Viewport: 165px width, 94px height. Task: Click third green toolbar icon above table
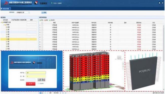pyautogui.click(x=50, y=20)
